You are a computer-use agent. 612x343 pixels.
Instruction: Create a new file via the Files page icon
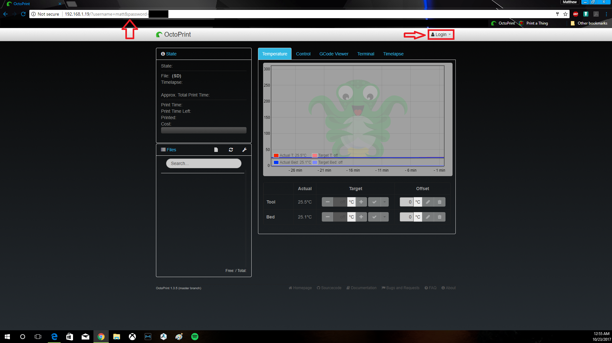point(216,150)
